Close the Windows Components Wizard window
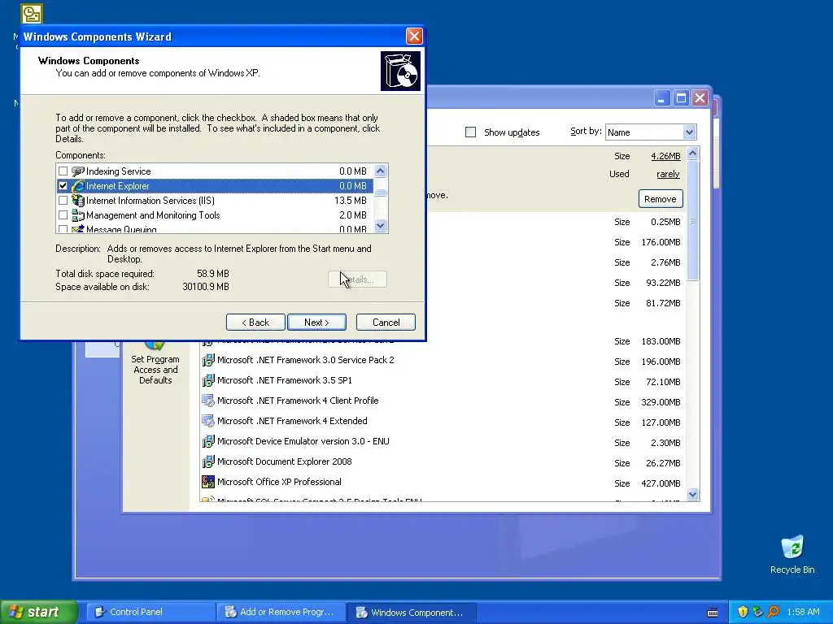 point(414,36)
